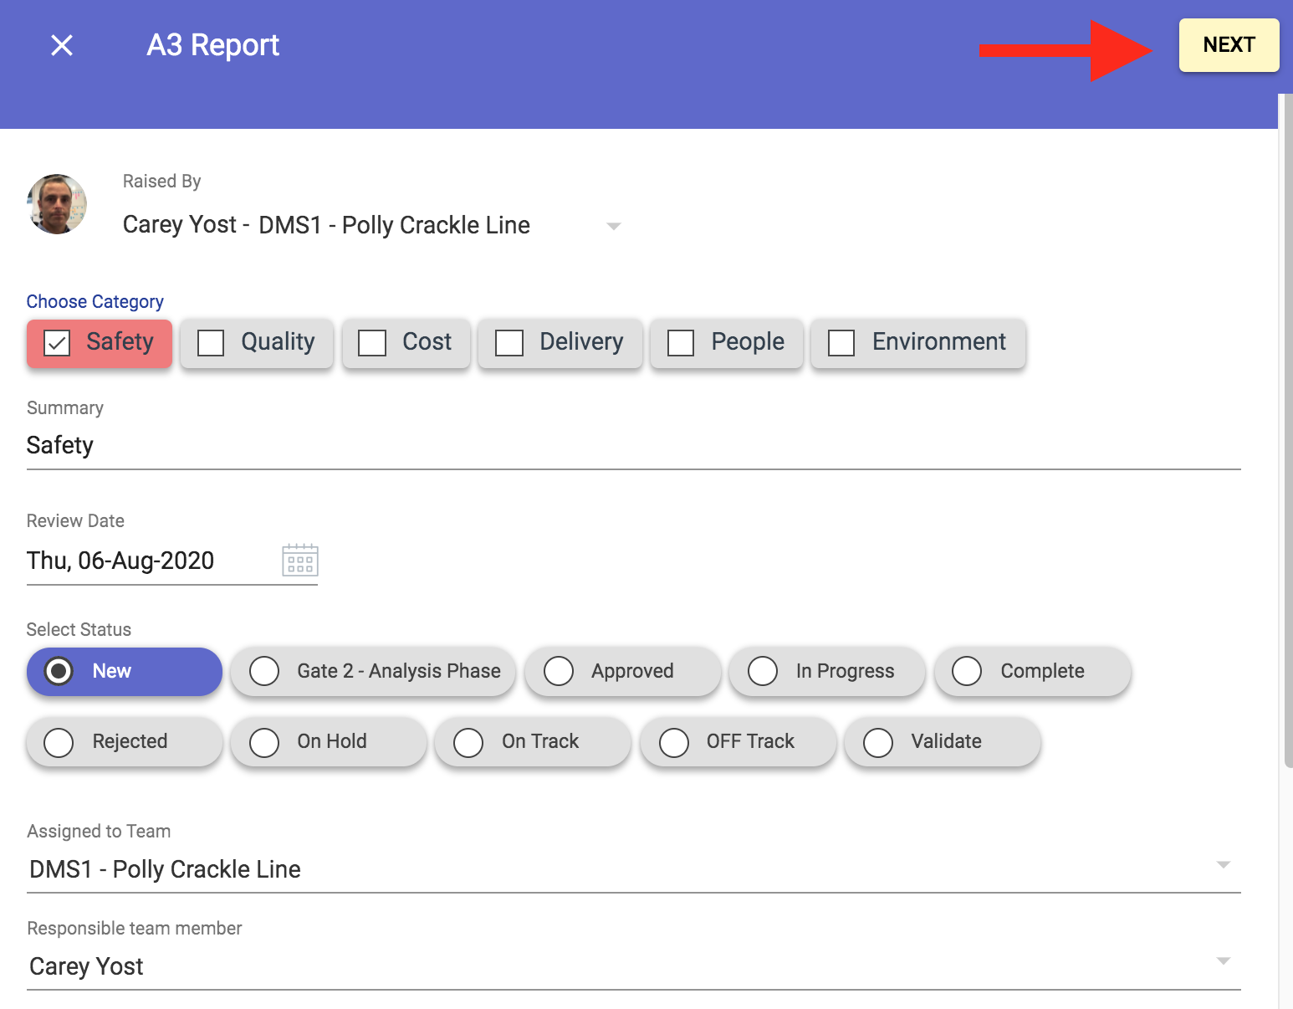This screenshot has width=1293, height=1009.
Task: Click the Select Status label
Action: click(79, 629)
